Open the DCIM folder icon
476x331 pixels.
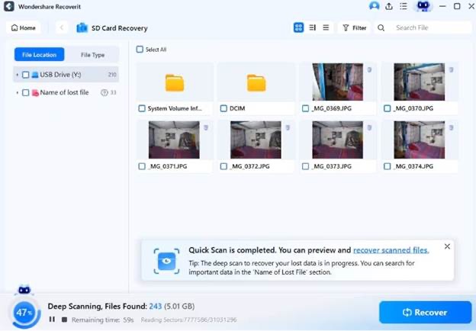(x=256, y=82)
